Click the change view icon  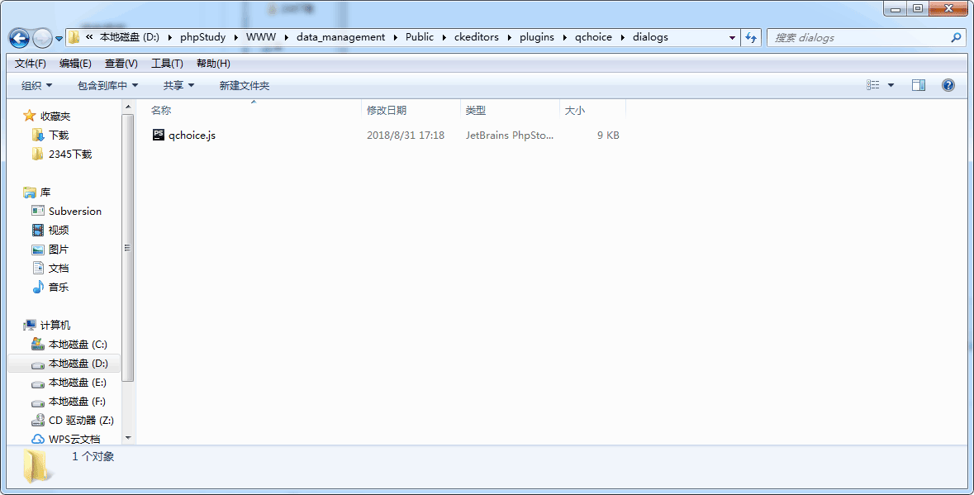[873, 85]
